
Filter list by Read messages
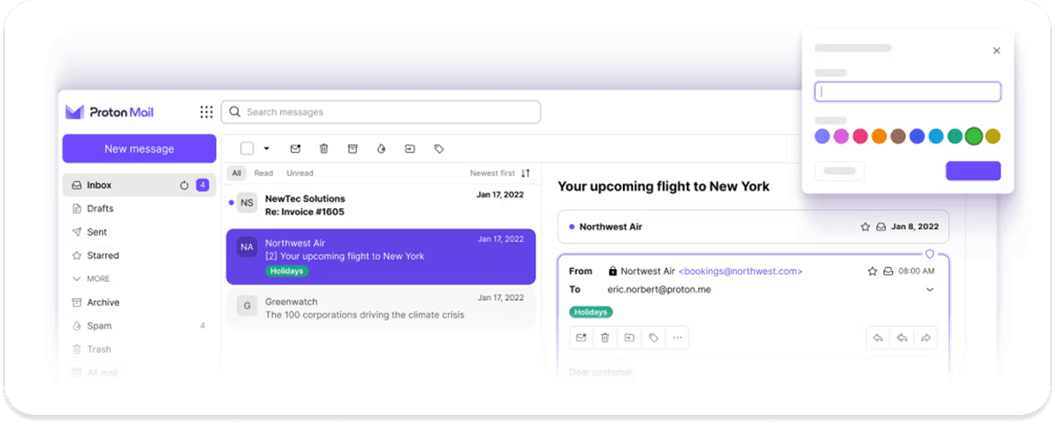coord(264,173)
